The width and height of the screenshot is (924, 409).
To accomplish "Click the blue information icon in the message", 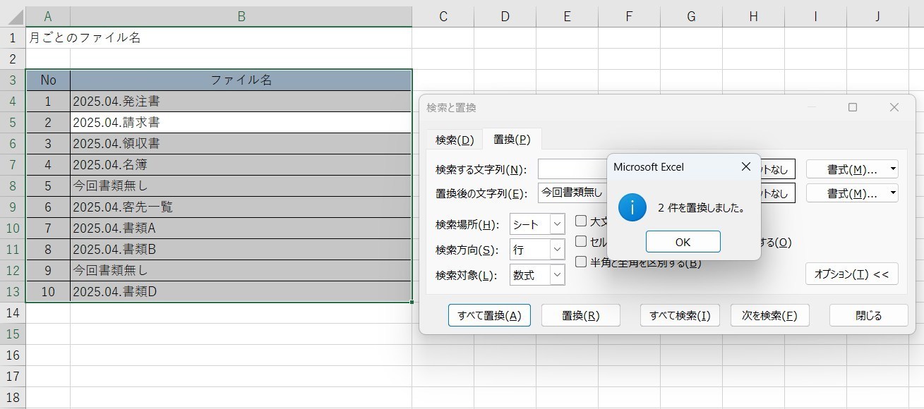I will [x=632, y=207].
